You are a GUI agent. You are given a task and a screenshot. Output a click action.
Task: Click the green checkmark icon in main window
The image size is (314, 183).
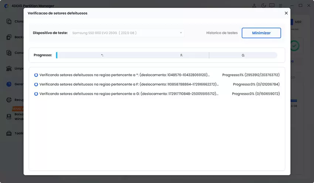coord(294,46)
